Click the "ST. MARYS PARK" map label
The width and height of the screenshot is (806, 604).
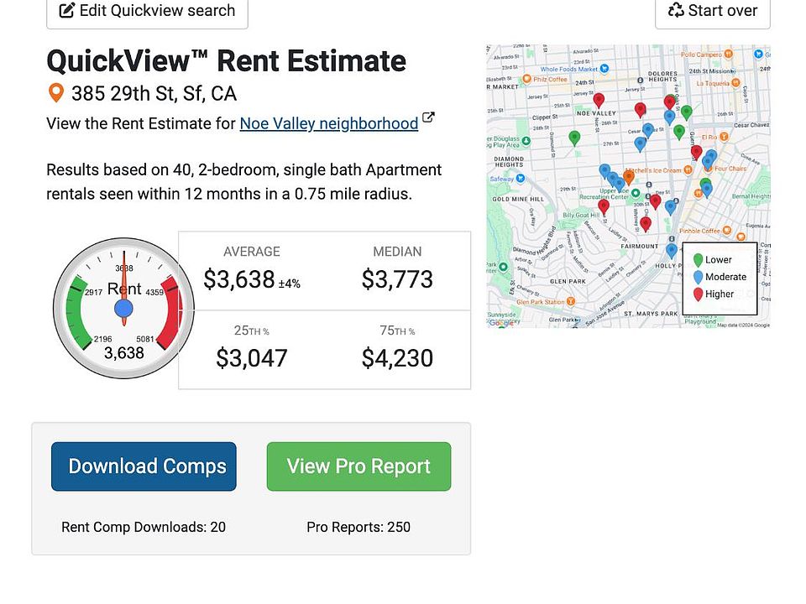pos(651,313)
